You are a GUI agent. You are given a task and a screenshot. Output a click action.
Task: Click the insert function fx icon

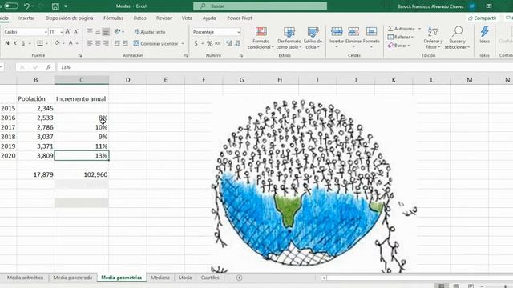point(48,67)
